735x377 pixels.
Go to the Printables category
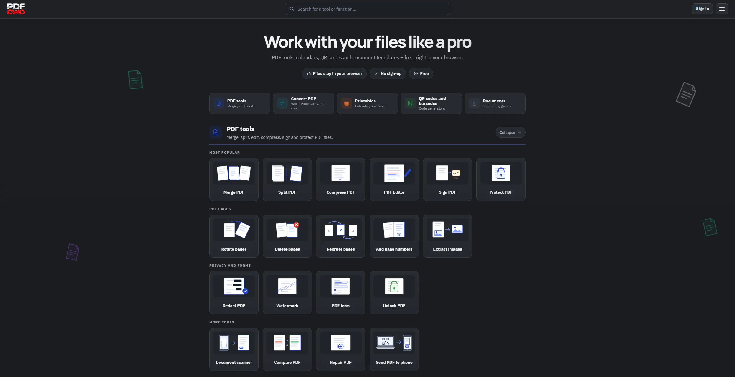tap(367, 103)
